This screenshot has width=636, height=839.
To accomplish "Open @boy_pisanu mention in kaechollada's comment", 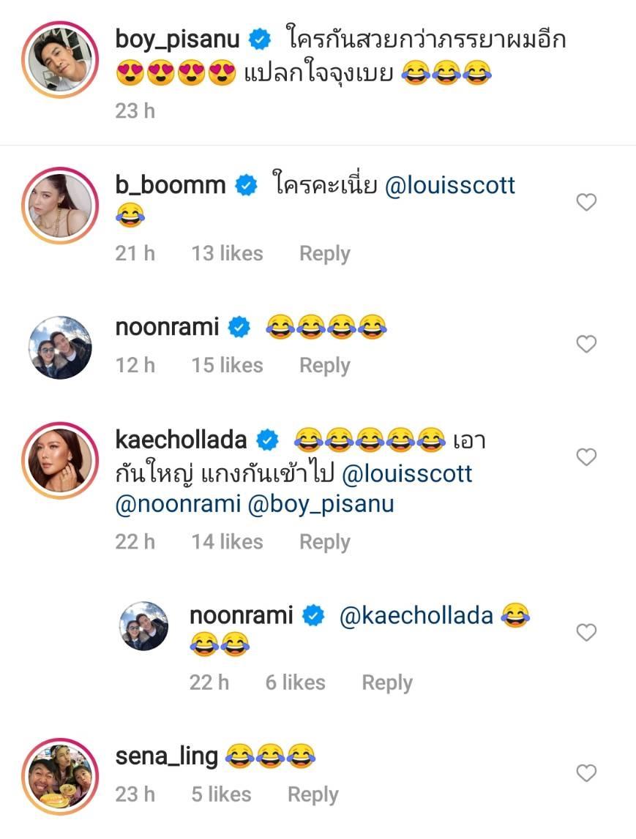I will (x=321, y=504).
